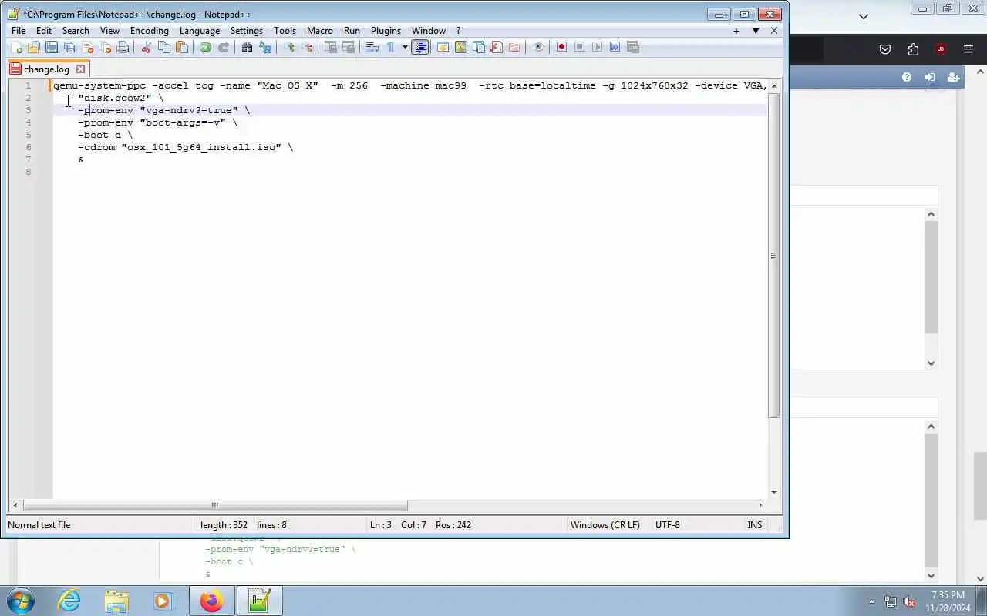987x616 pixels.
Task: Add new tab with plus button in menu bar
Action: click(x=736, y=31)
